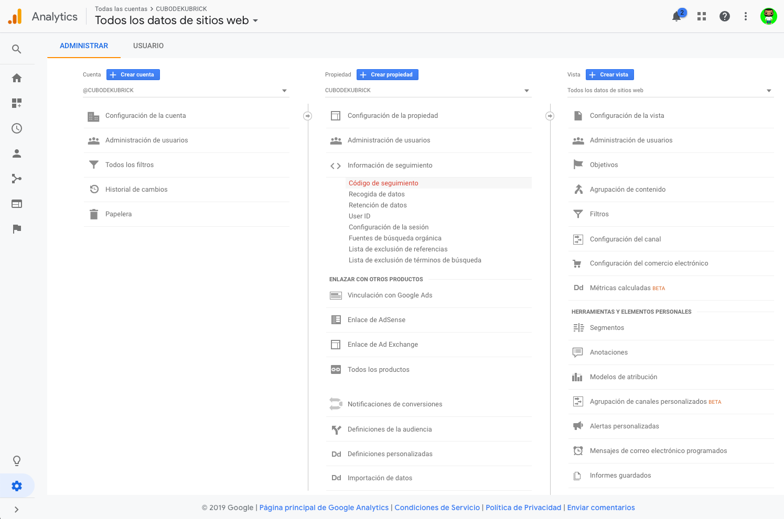Open Realtime clock icon in sidebar
The height and width of the screenshot is (519, 784).
pos(17,128)
